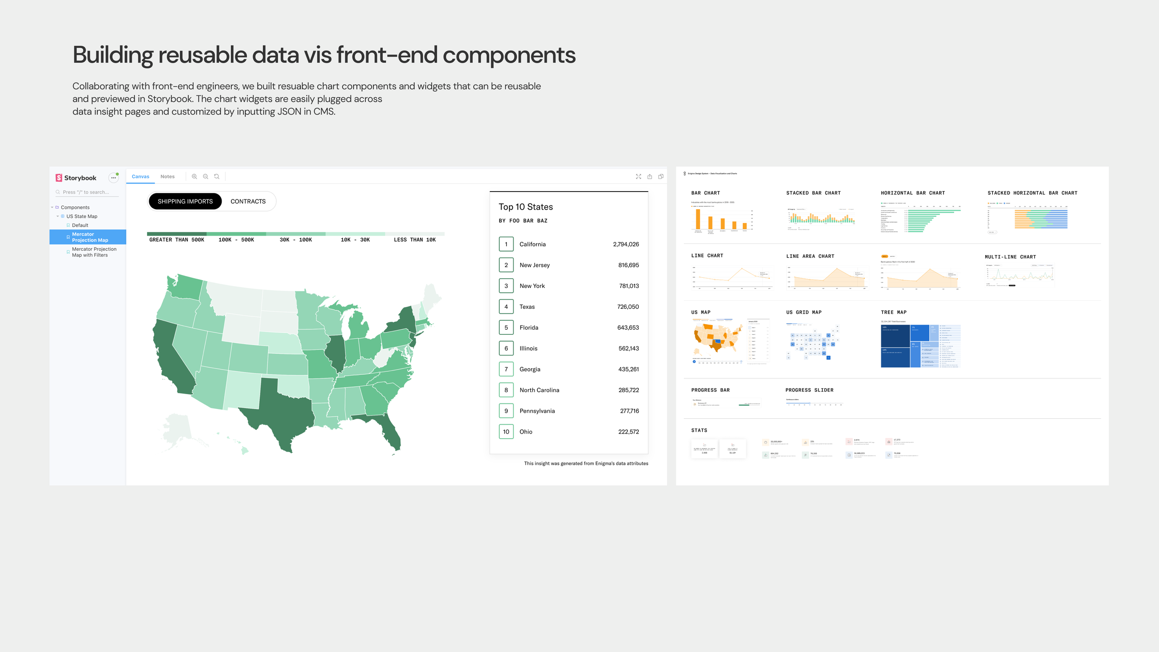
Task: Click the PROGRESS BAR component preview
Action: pyautogui.click(x=726, y=403)
